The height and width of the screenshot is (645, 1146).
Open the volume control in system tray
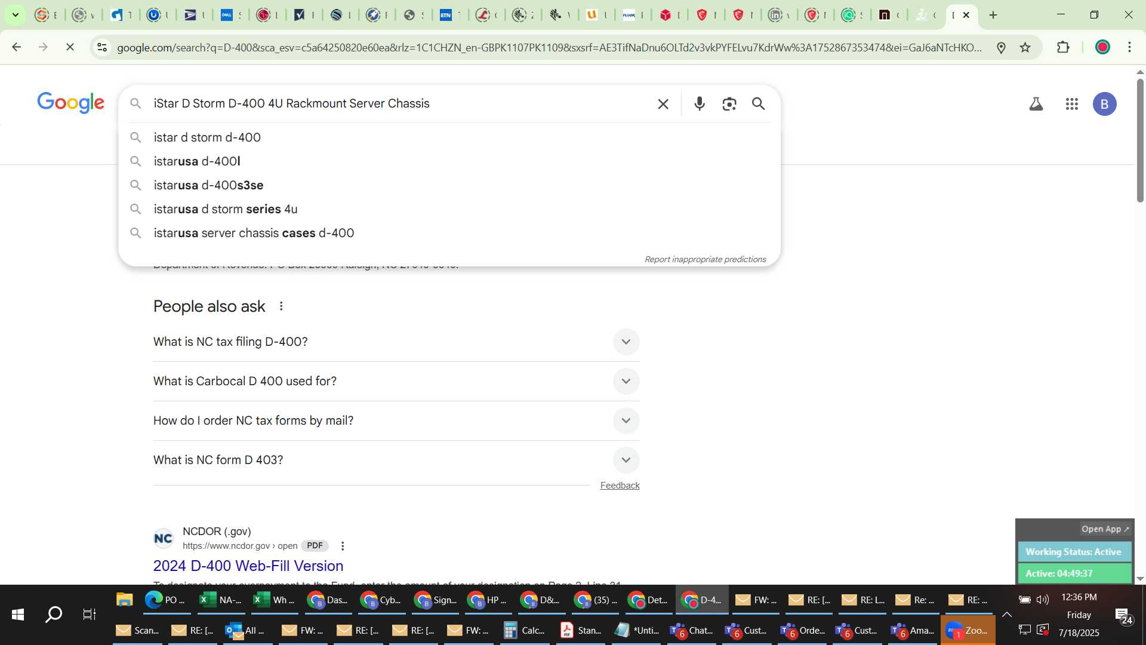pos(1043,600)
